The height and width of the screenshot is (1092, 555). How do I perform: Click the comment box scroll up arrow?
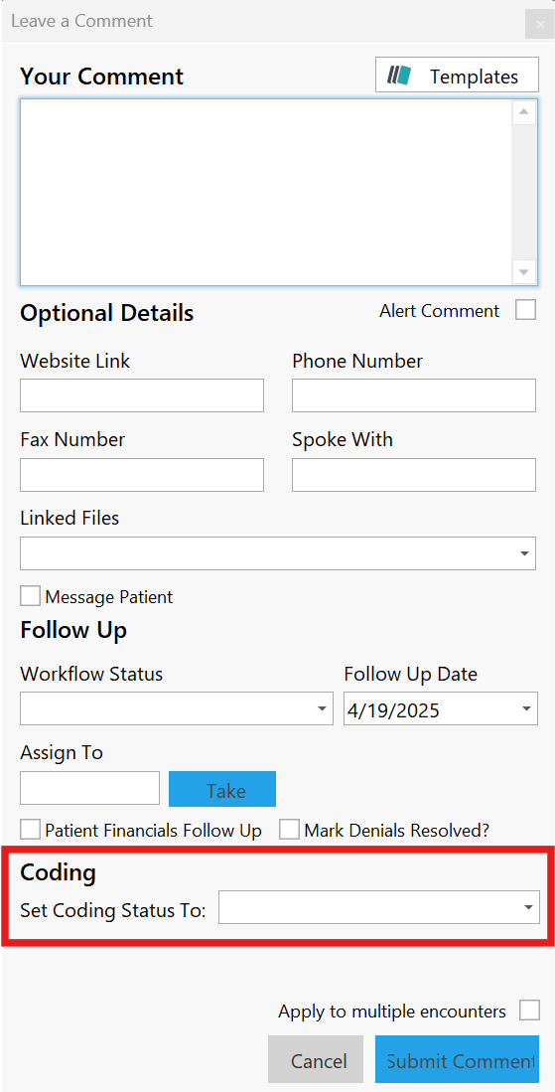tap(523, 112)
